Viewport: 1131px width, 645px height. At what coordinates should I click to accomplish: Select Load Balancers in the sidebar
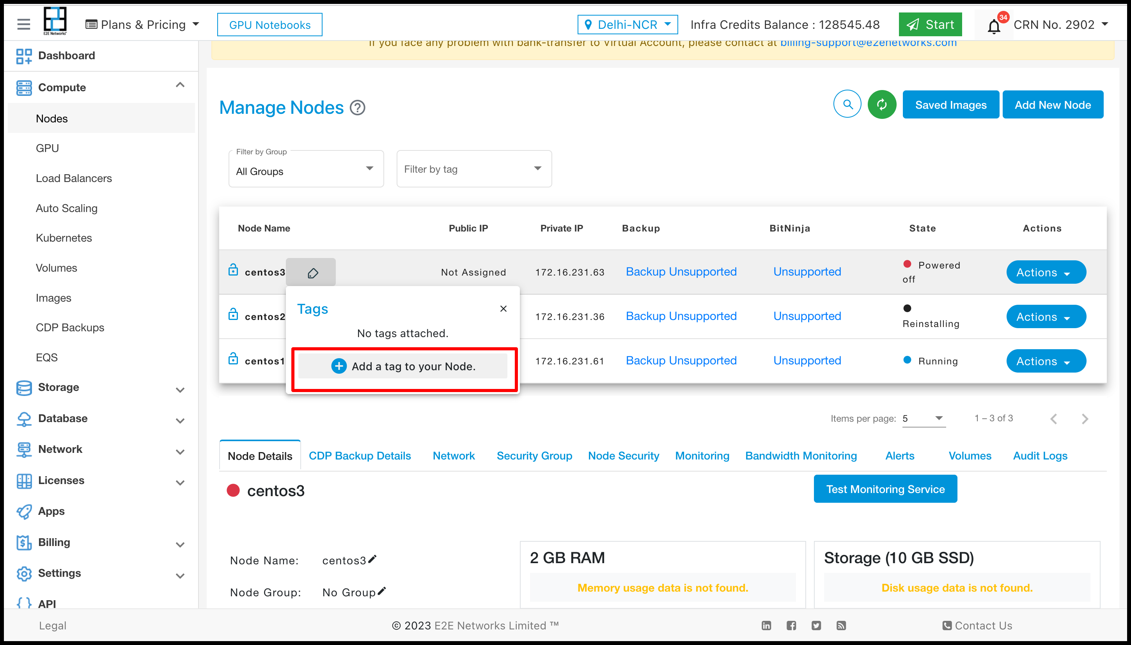[x=74, y=178]
